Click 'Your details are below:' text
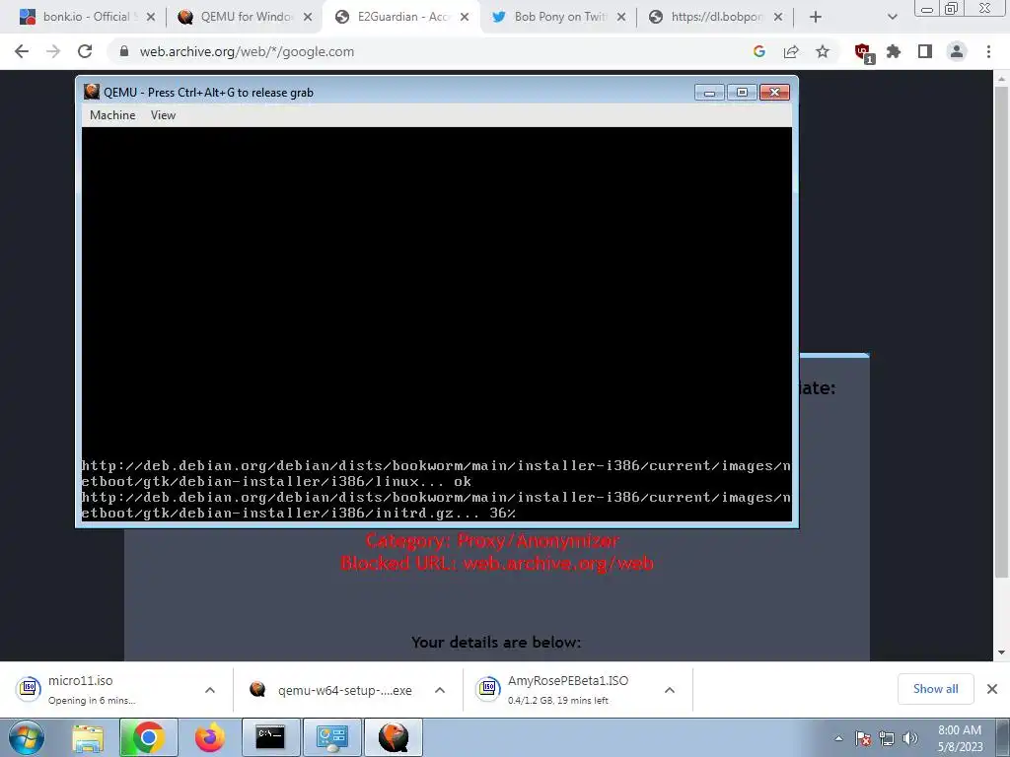 click(x=496, y=643)
